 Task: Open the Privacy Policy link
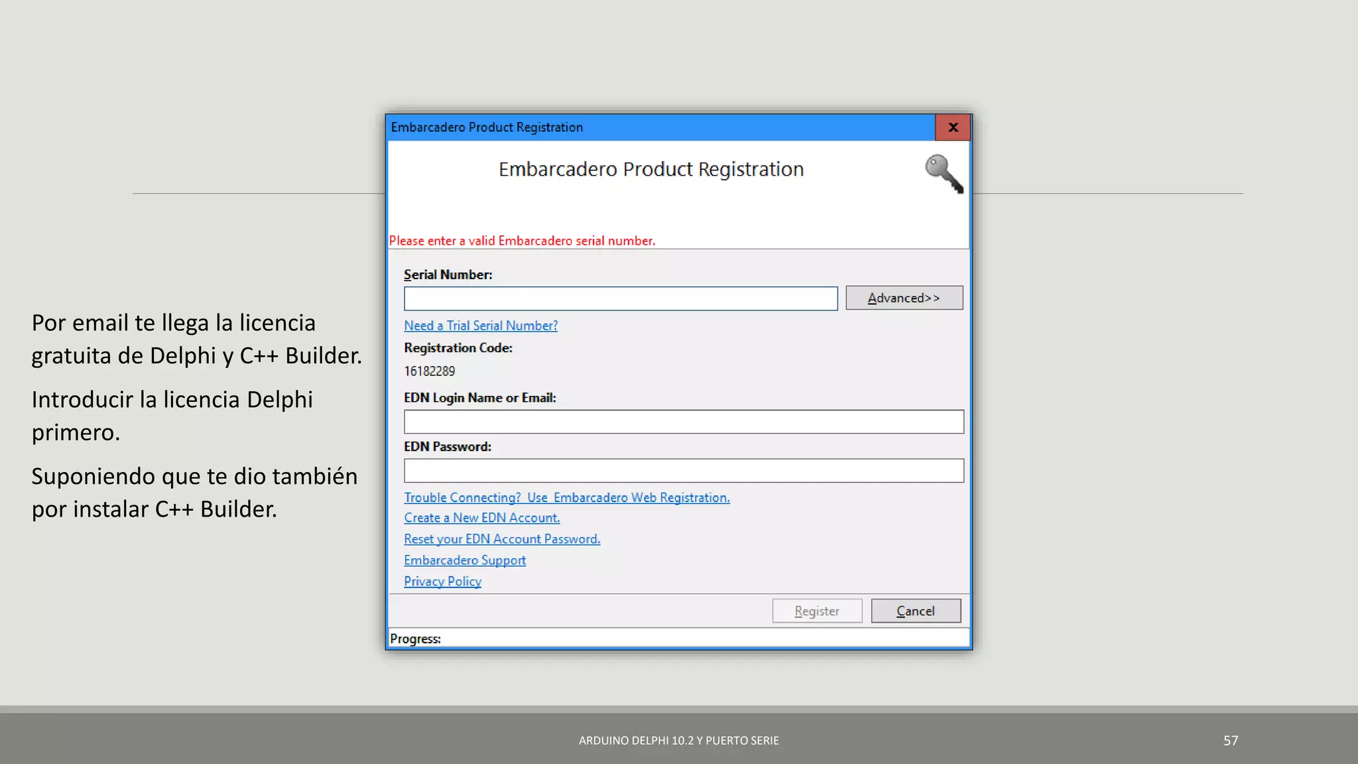442,582
